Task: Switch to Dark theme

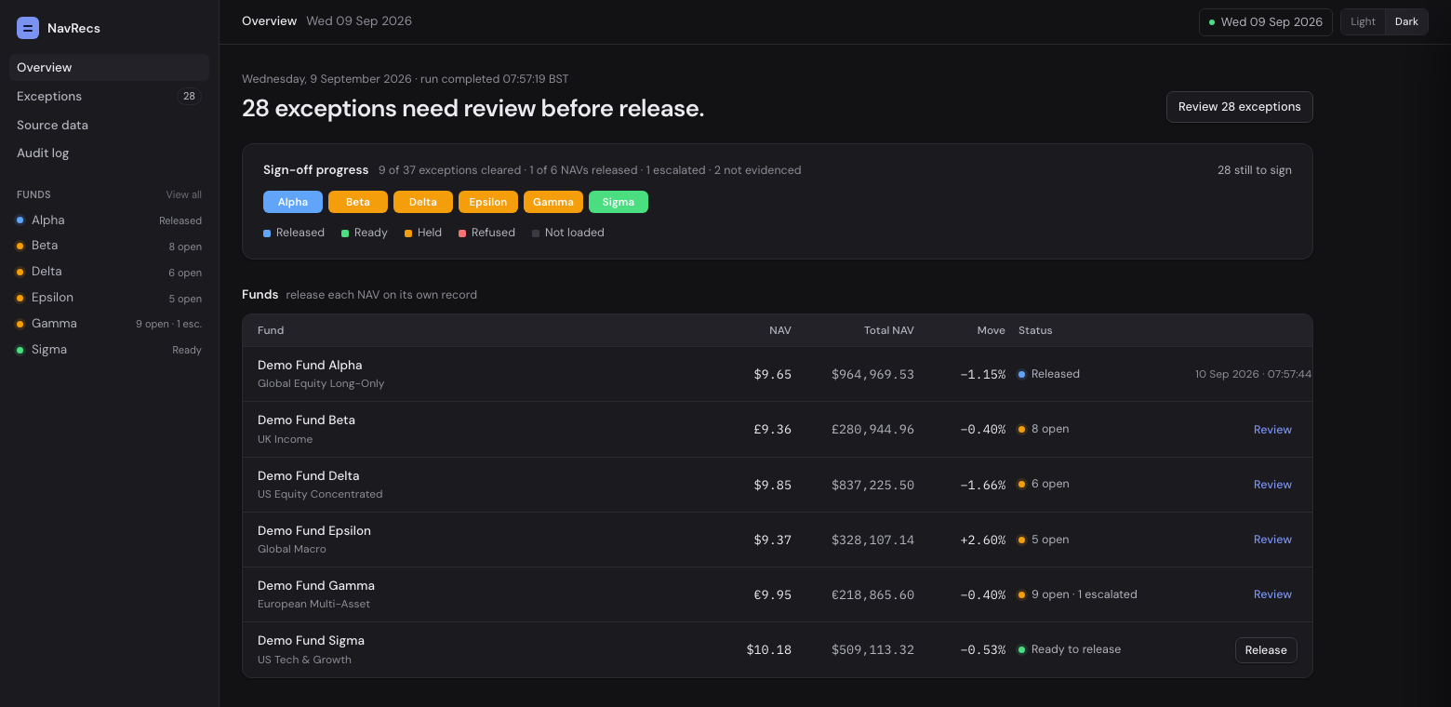Action: (1406, 22)
